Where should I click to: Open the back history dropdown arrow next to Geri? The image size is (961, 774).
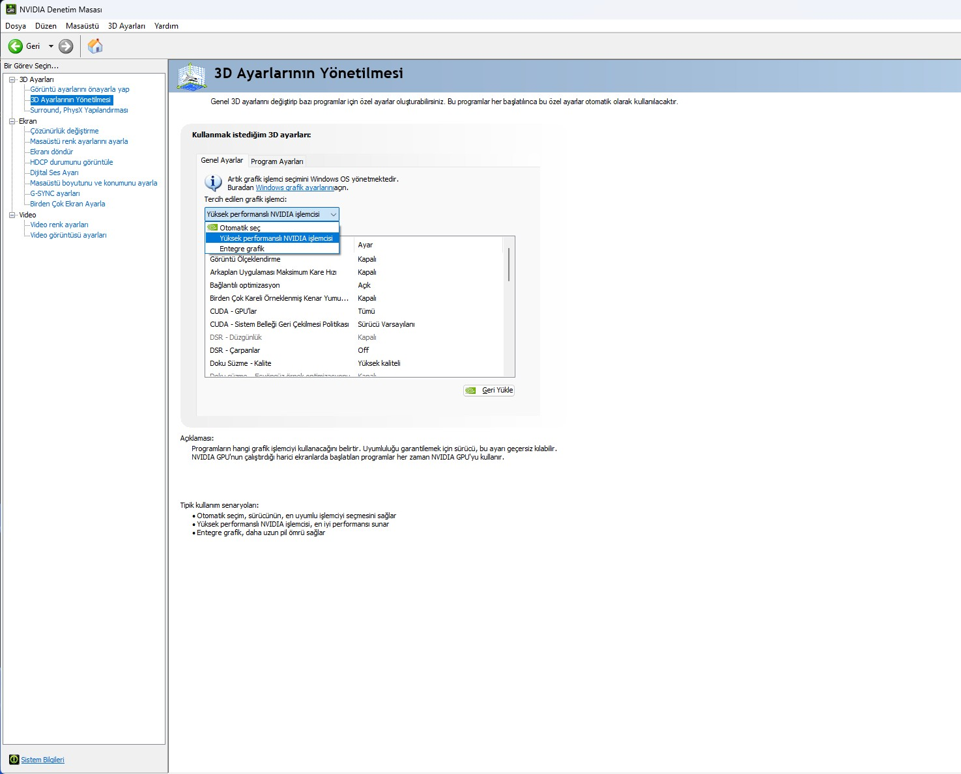click(51, 46)
